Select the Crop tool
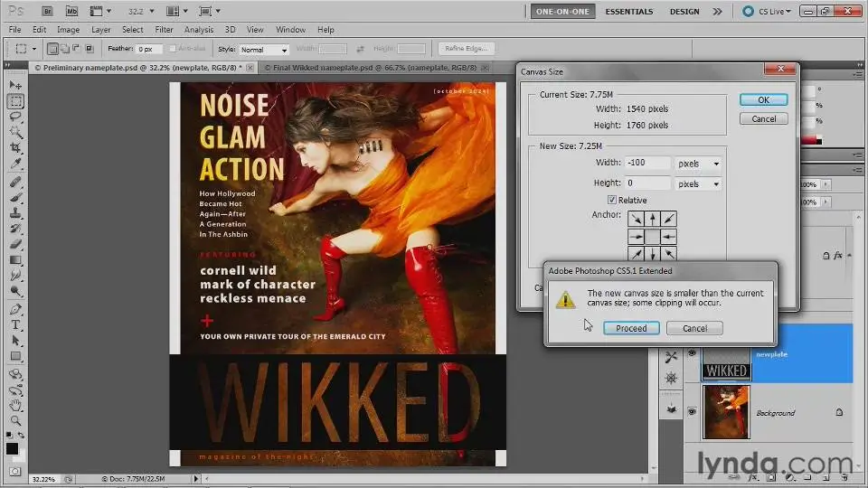 (15, 147)
